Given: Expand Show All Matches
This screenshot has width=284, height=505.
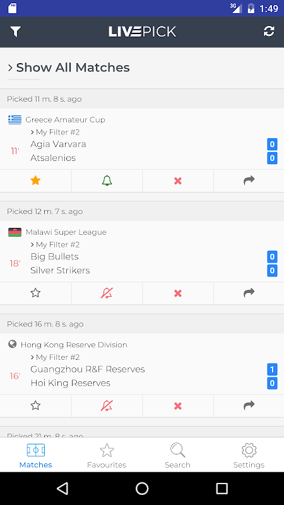Looking at the screenshot, I should pyautogui.click(x=69, y=68).
